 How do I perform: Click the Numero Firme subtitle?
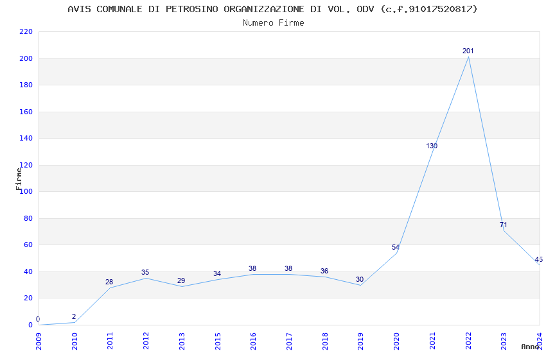[274, 23]
